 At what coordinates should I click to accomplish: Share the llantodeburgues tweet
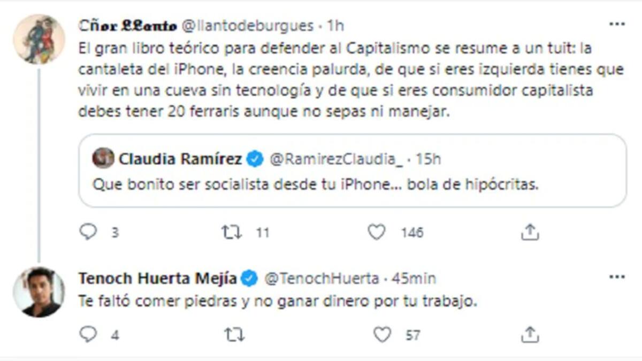pos(529,232)
